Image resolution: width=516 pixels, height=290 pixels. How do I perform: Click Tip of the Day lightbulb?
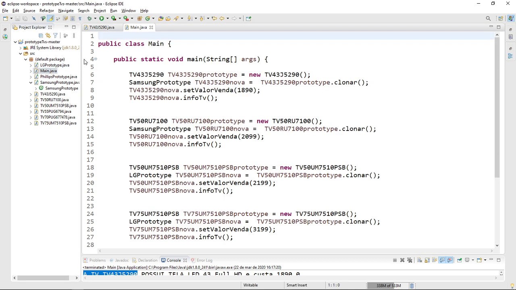pos(512,286)
